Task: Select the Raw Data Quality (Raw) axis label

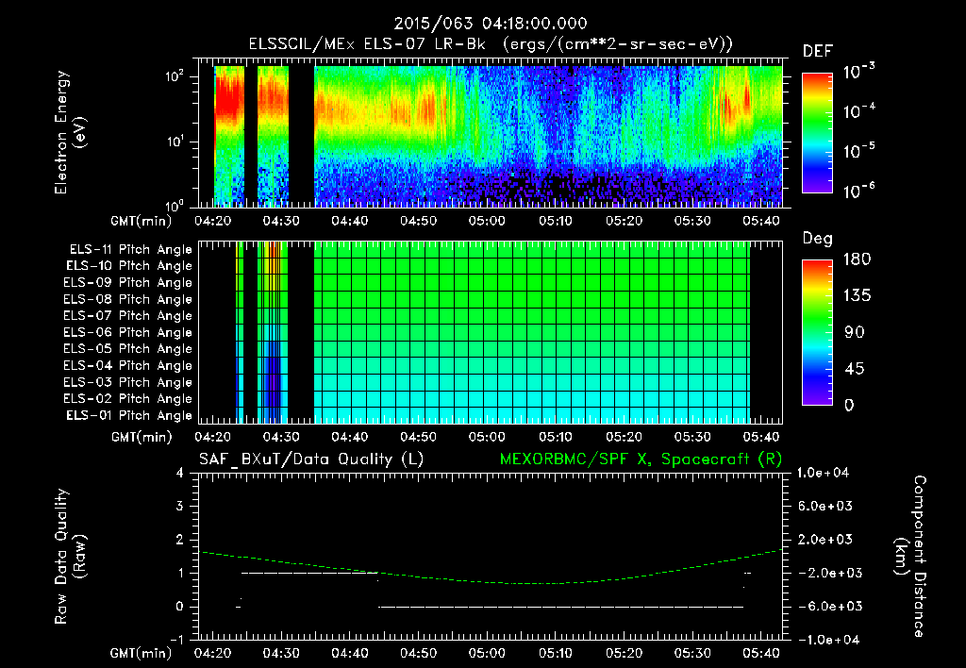Action: coord(70,557)
